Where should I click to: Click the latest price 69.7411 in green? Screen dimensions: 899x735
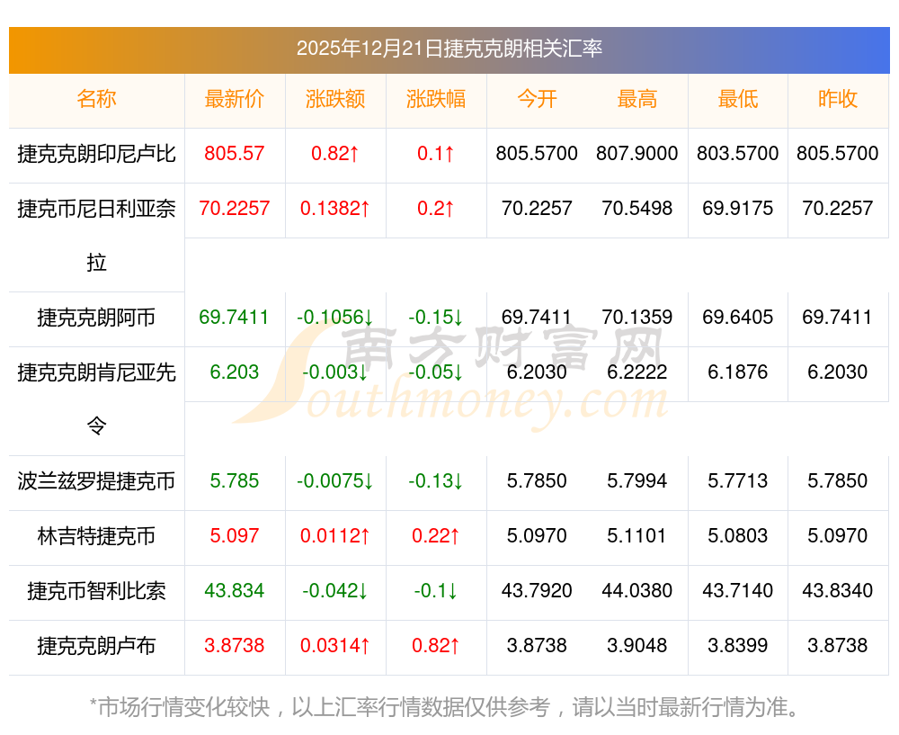coord(235,318)
